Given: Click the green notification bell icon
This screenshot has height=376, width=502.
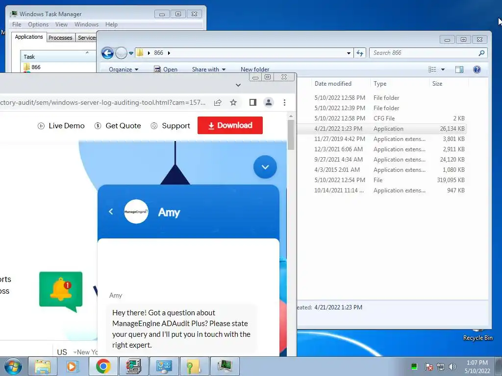Looking at the screenshot, I should (x=60, y=291).
